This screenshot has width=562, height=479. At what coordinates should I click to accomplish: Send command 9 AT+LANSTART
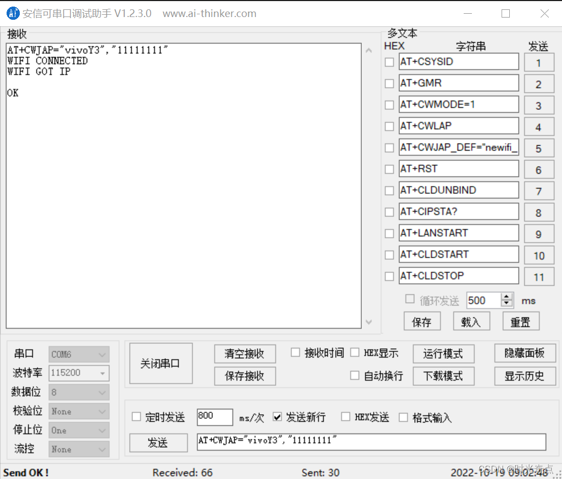coord(539,235)
